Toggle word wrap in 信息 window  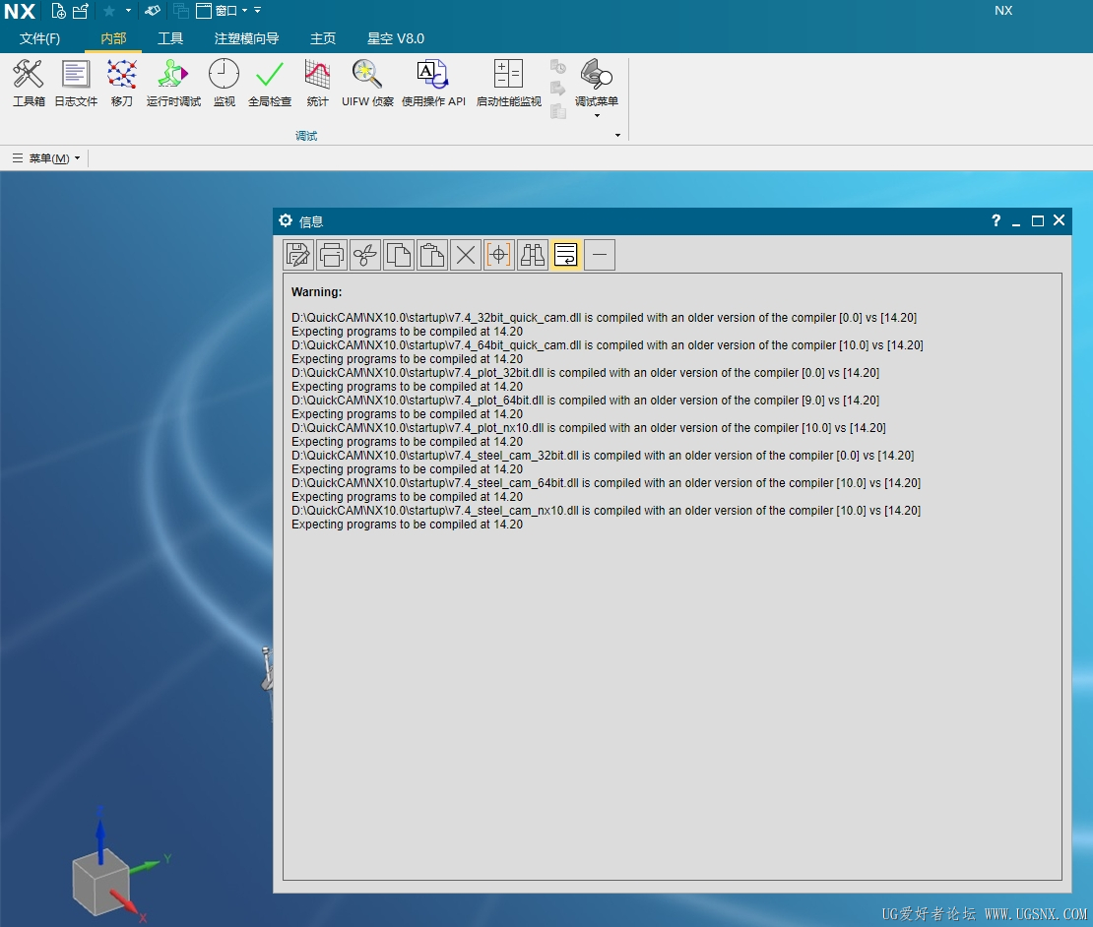566,255
